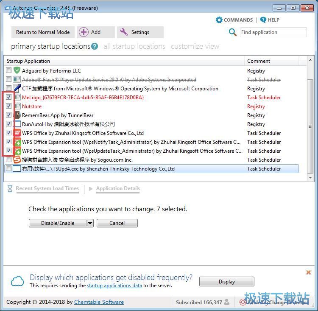Uncheck the RunAutoH checkbox
Viewport: 318px width, 311px height.
coord(8,123)
